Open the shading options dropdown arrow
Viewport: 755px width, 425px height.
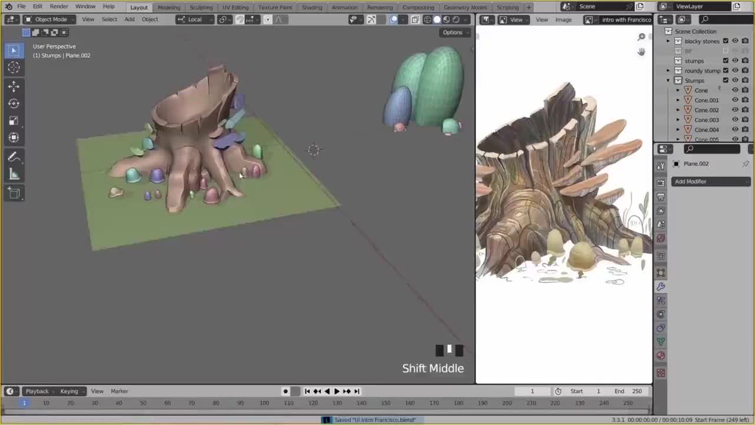click(466, 19)
